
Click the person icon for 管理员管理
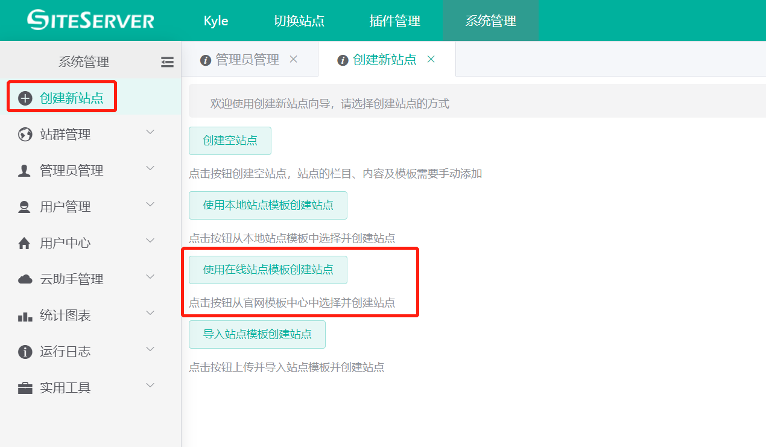coord(25,171)
